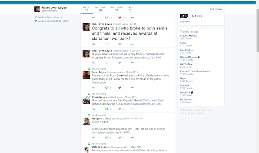
Task: Open the bonitavistacrusader.org/?p=2102 op-ed link
Action: click(x=142, y=58)
